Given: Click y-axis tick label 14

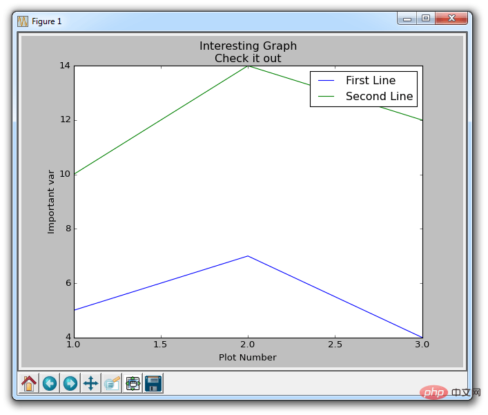Looking at the screenshot, I should click(x=65, y=66).
